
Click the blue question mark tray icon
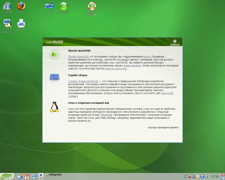pos(202,176)
